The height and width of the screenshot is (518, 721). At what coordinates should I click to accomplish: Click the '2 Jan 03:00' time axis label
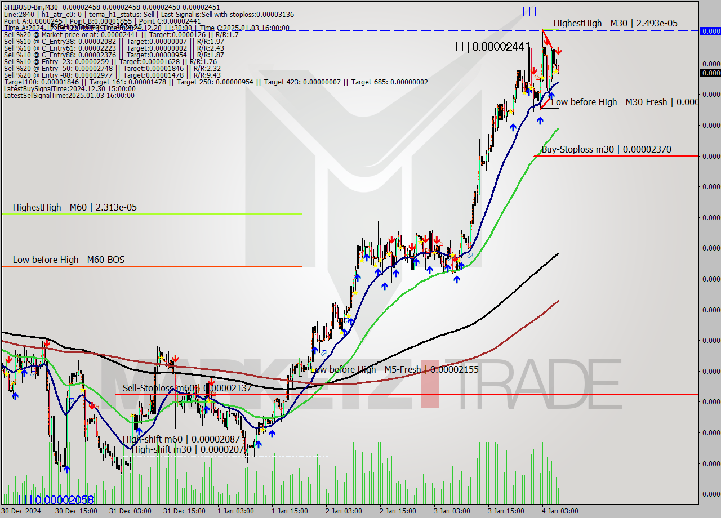pyautogui.click(x=344, y=511)
